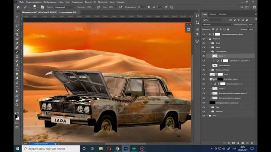Open File Explorer from the taskbar

101,149
